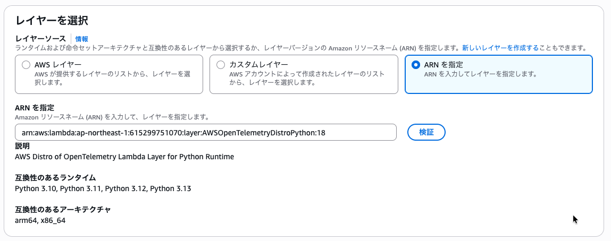
Task: Click the arm64, x86_64 architecture text
Action: 40,220
